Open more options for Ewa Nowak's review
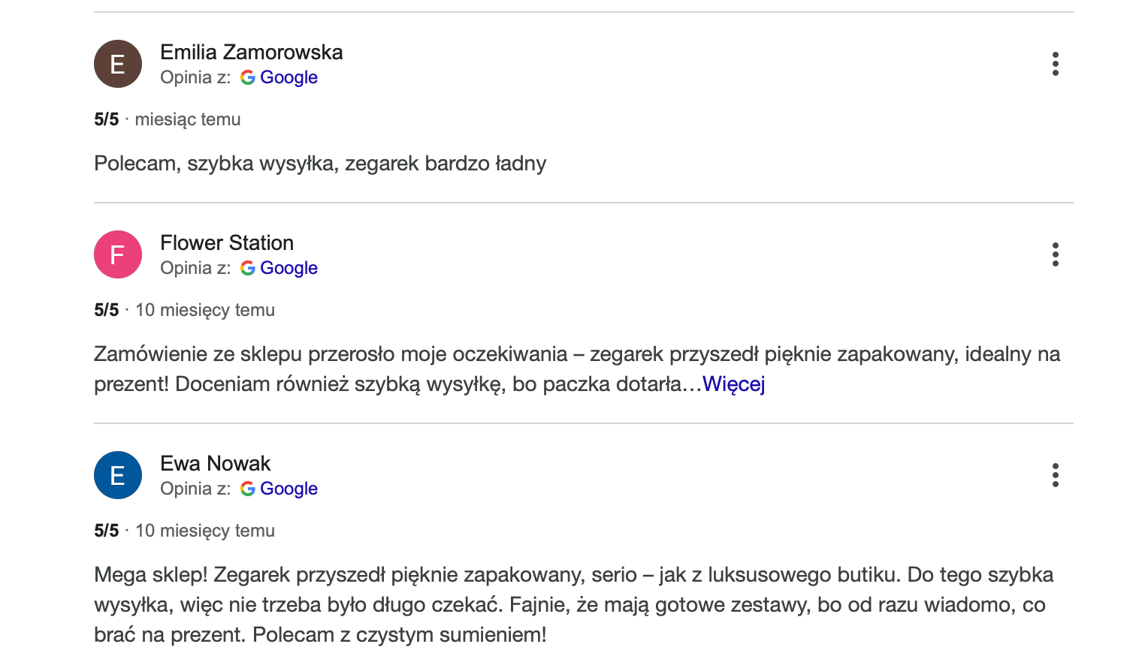The width and height of the screenshot is (1133, 662). point(1055,475)
